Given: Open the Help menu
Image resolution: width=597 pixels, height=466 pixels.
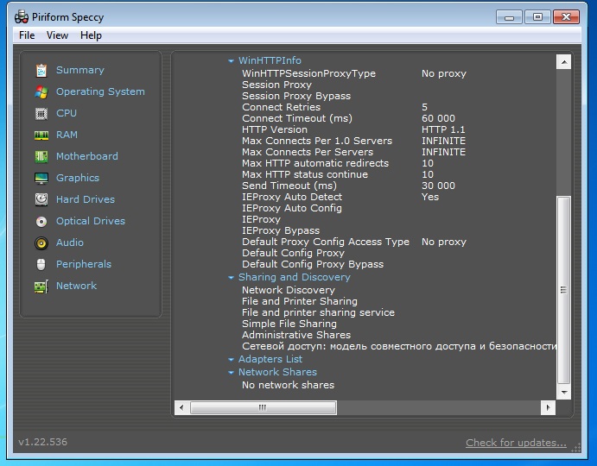Looking at the screenshot, I should tap(91, 35).
